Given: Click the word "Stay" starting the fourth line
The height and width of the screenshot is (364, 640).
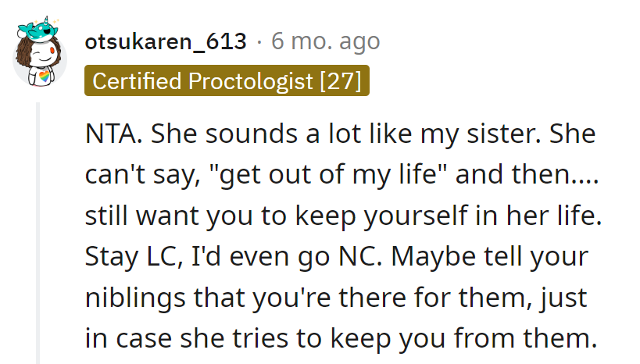Looking at the screenshot, I should [x=110, y=256].
